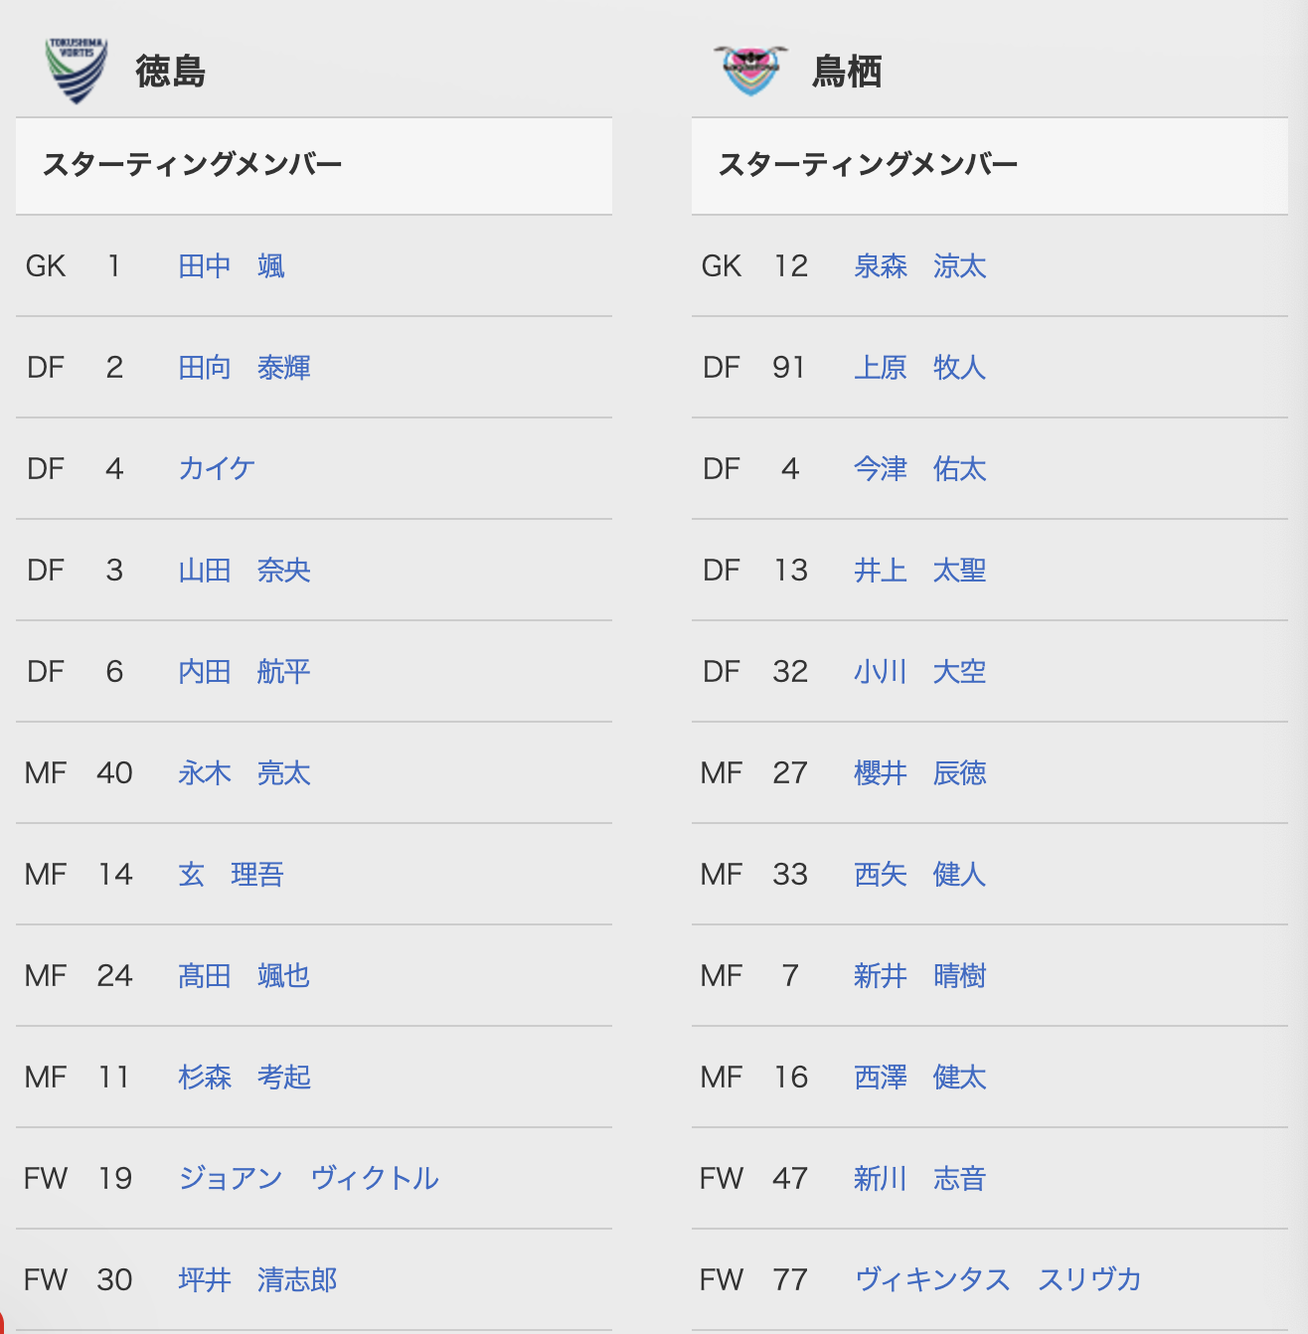Select forward 坪井 清志郎 link
Image resolution: width=1308 pixels, height=1334 pixels.
257,1280
